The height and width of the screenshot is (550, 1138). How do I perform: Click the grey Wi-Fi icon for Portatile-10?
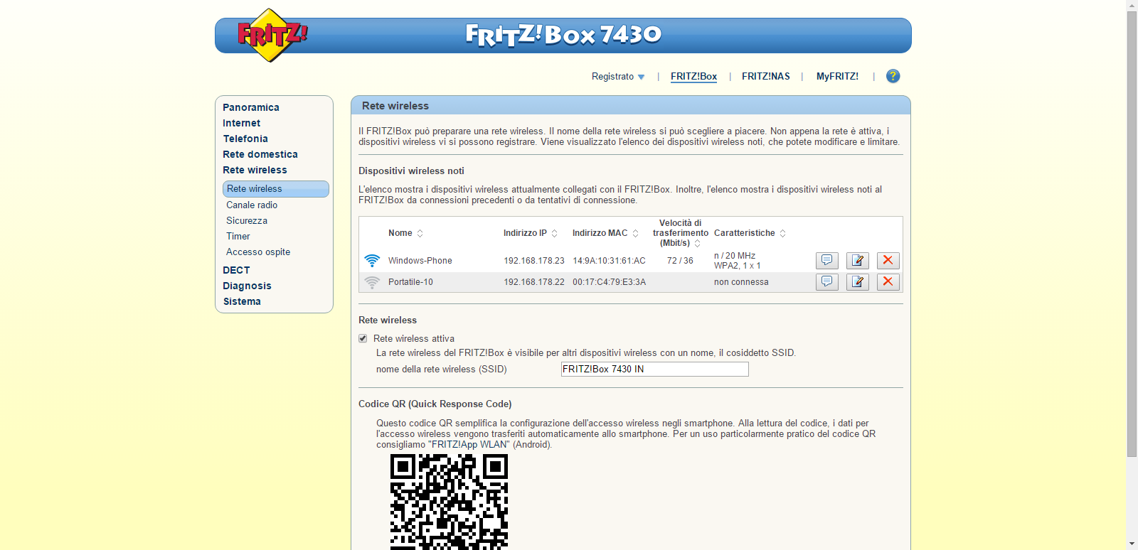tap(372, 282)
